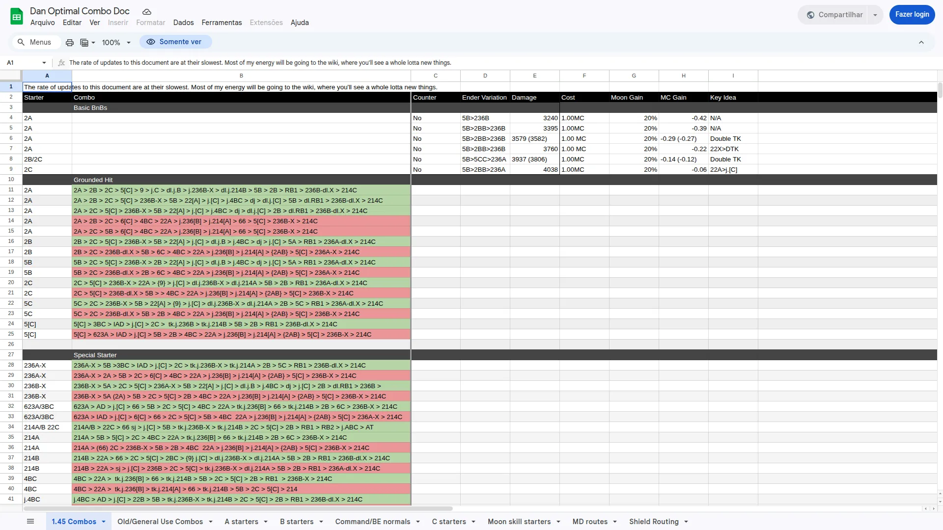Click the Google Sheets home logo
The width and height of the screenshot is (943, 530).
pos(17,16)
